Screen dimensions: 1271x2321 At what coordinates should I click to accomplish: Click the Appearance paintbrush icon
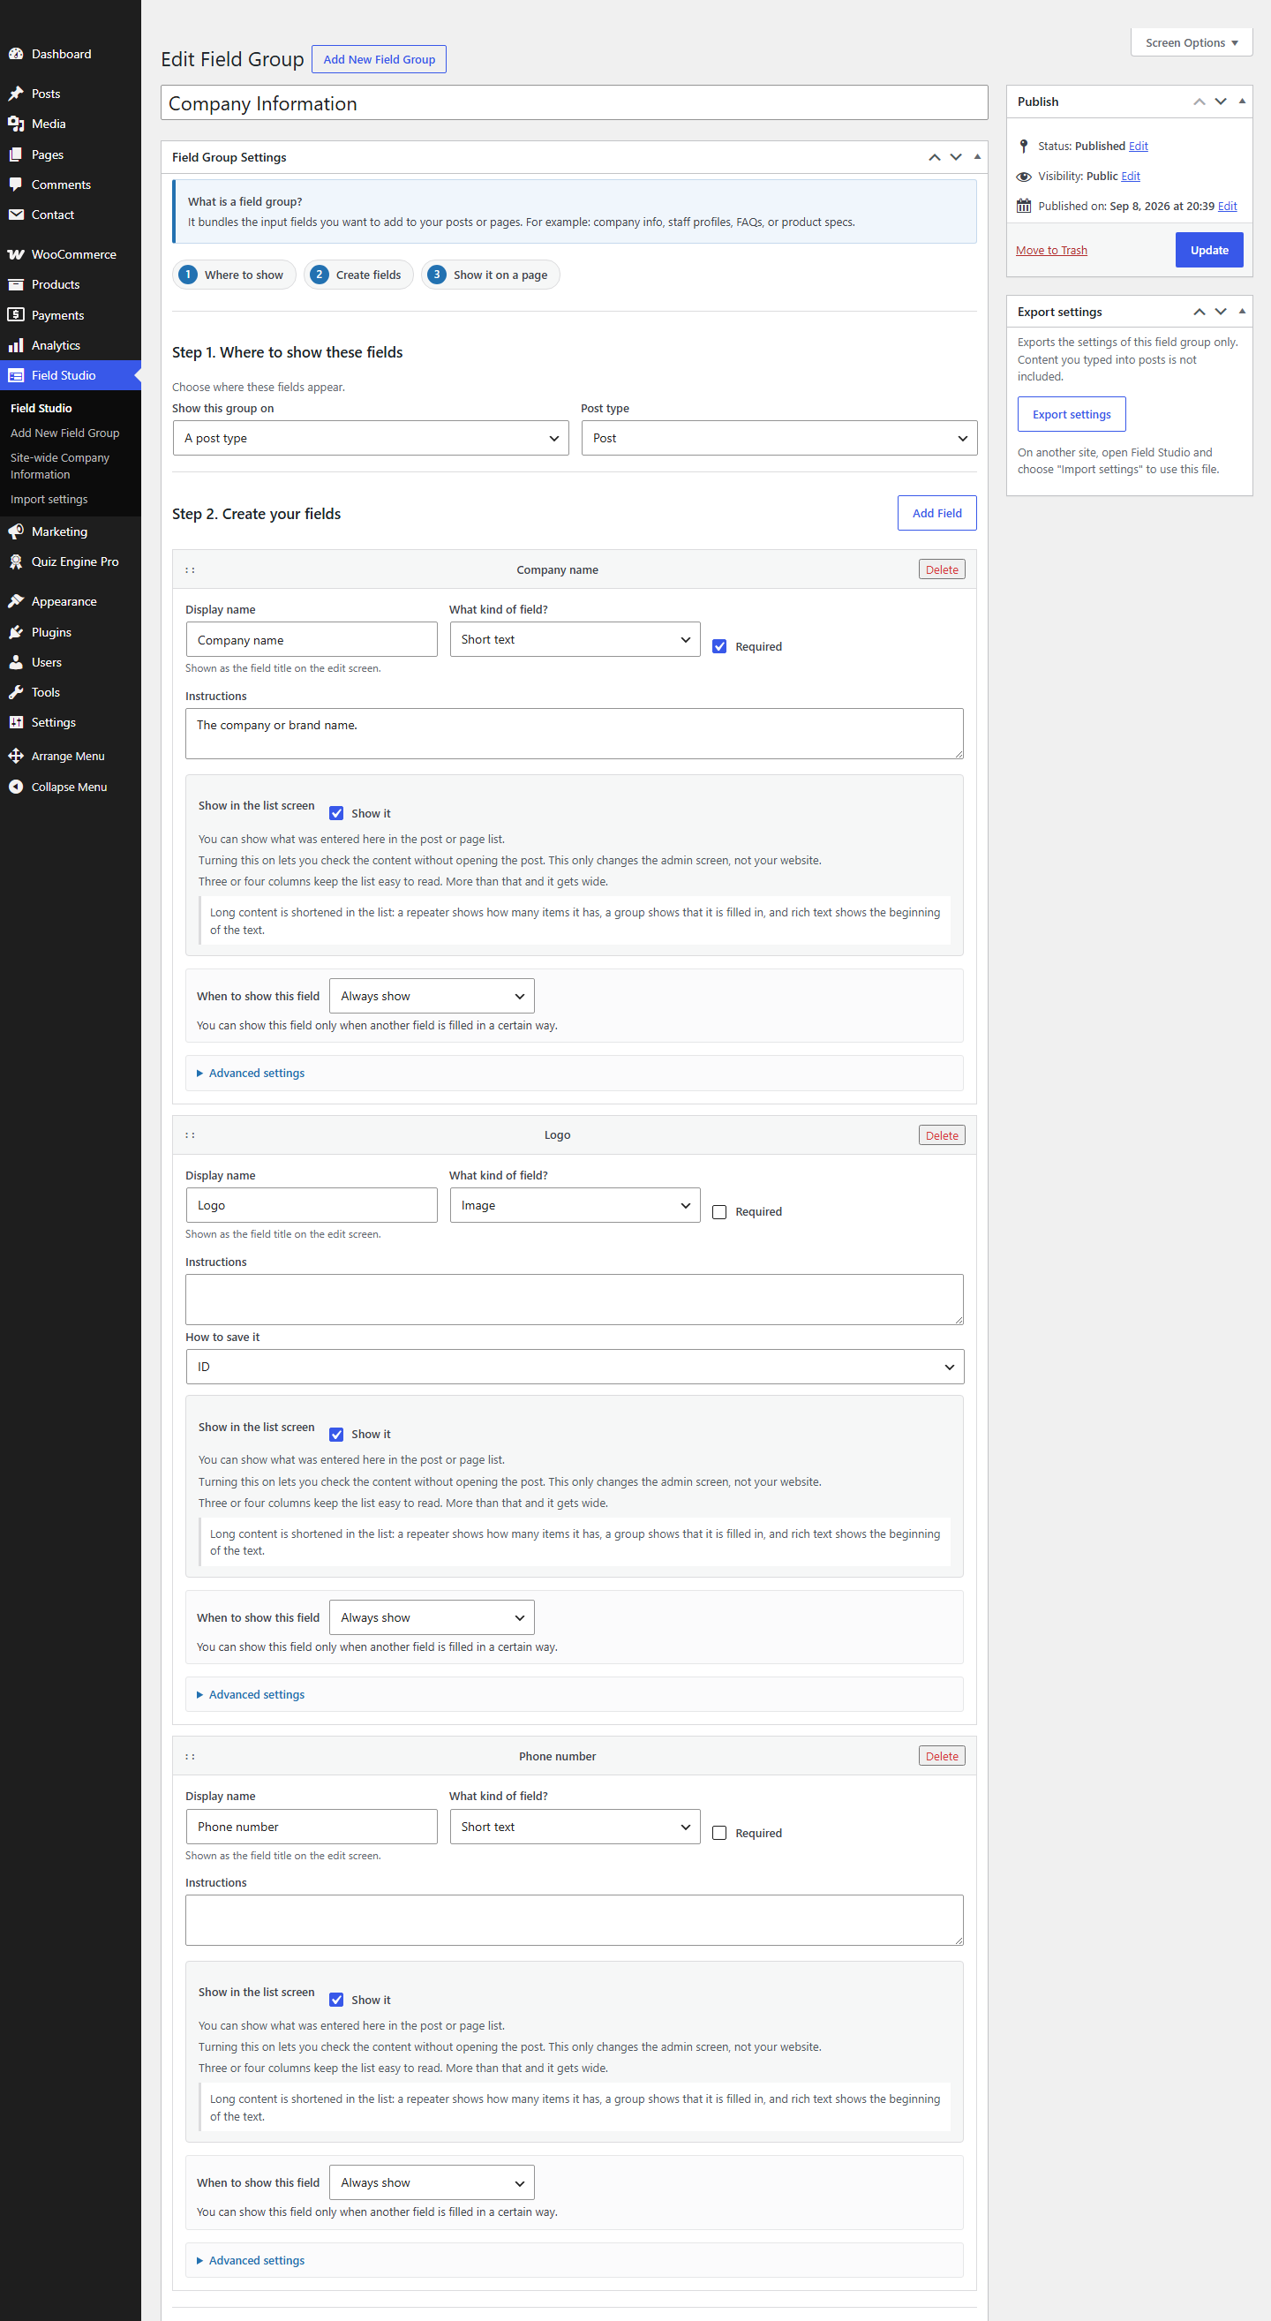[16, 601]
